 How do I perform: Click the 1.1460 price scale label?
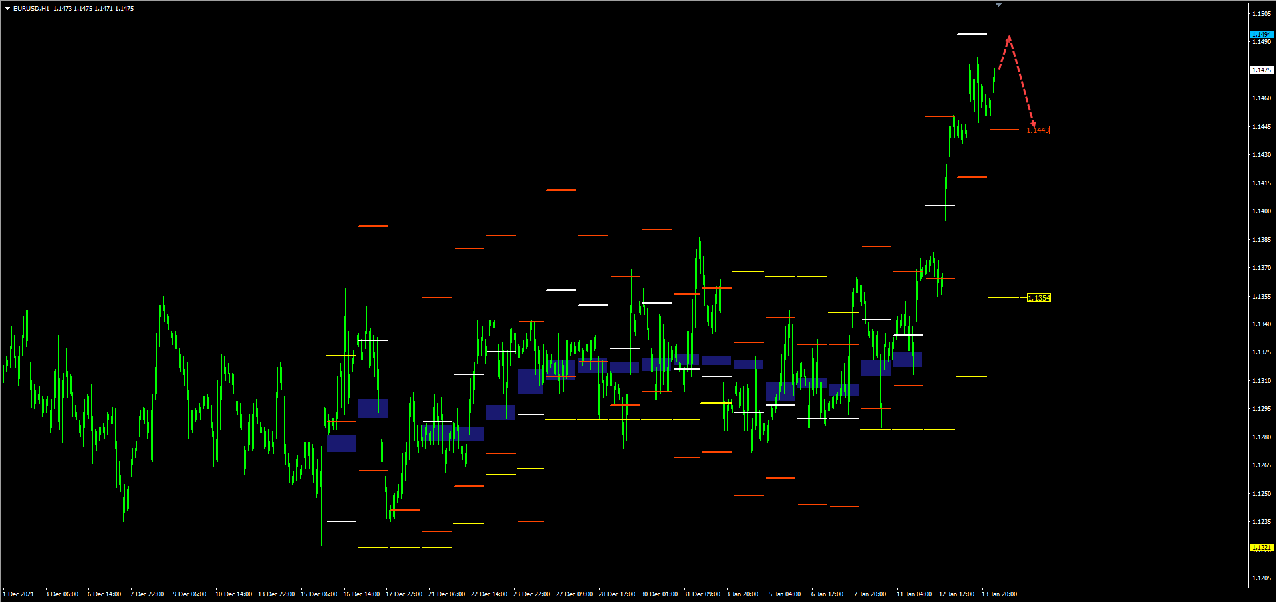pyautogui.click(x=1262, y=98)
